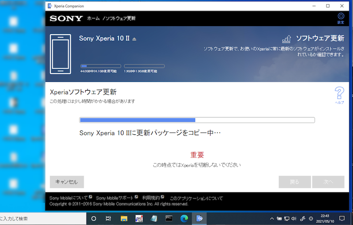Open the command prompt taskbar icon
Image resolution: width=353 pixels, height=225 pixels.
click(169, 218)
